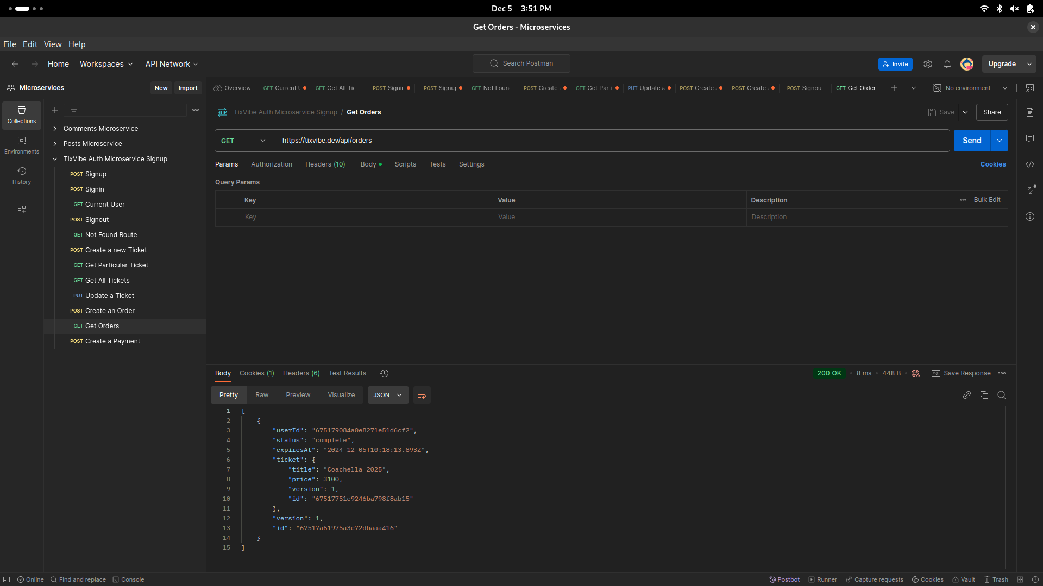
Task: Open the related requests icon in the right sidebar
Action: tap(1030, 190)
